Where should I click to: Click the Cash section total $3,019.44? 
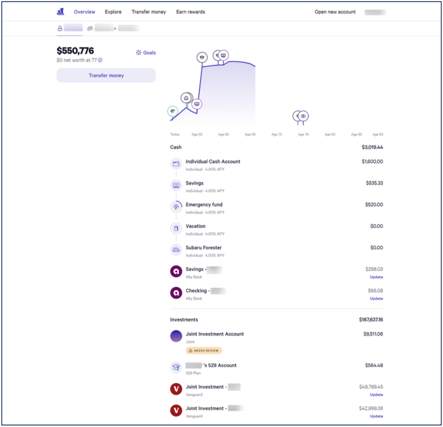tap(372, 147)
